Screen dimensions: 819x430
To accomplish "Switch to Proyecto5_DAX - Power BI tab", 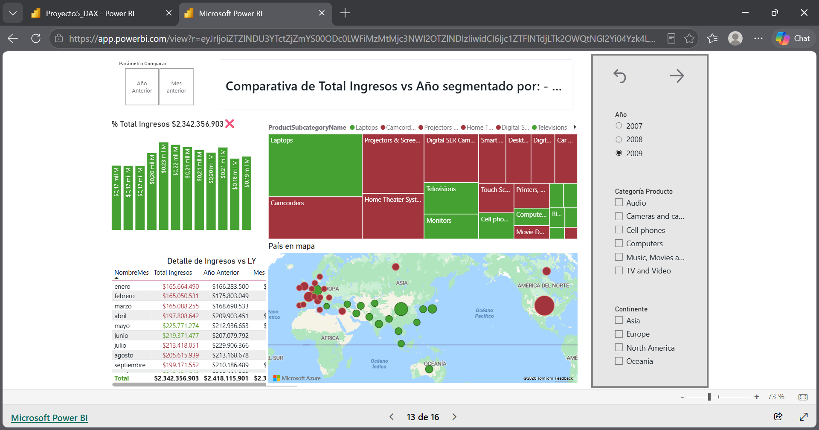I will tap(90, 13).
